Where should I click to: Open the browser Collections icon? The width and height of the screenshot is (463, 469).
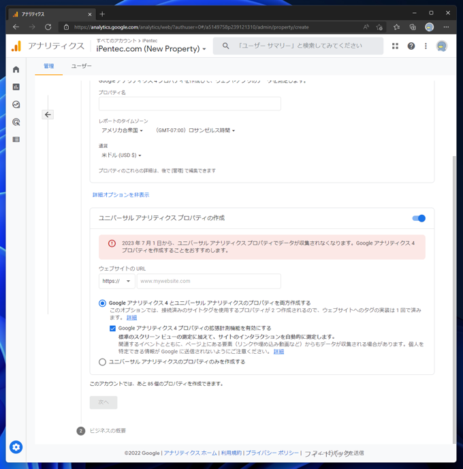[413, 27]
